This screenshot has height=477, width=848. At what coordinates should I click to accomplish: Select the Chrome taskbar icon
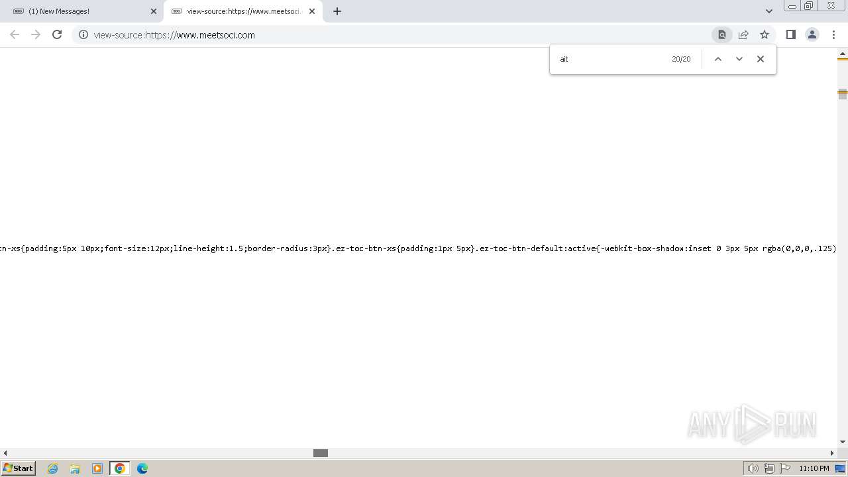(120, 468)
